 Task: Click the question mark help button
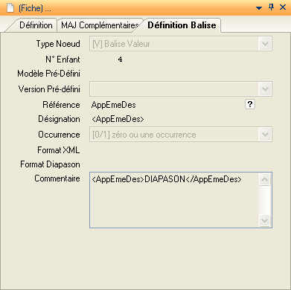point(250,104)
